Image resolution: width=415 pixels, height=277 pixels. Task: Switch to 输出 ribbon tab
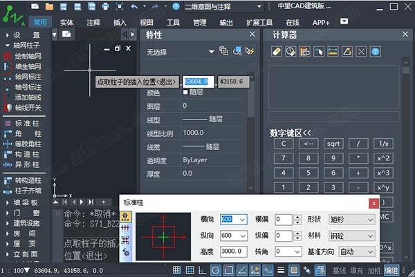226,23
